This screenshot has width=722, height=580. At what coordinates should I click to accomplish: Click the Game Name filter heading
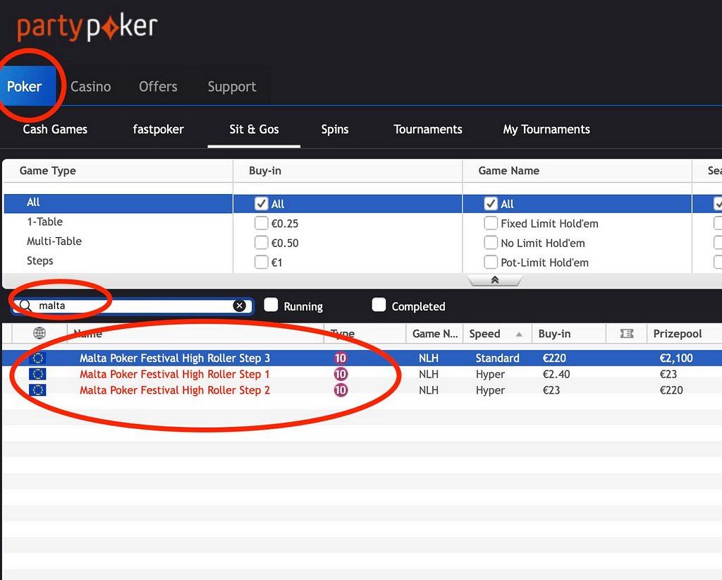pyautogui.click(x=509, y=171)
